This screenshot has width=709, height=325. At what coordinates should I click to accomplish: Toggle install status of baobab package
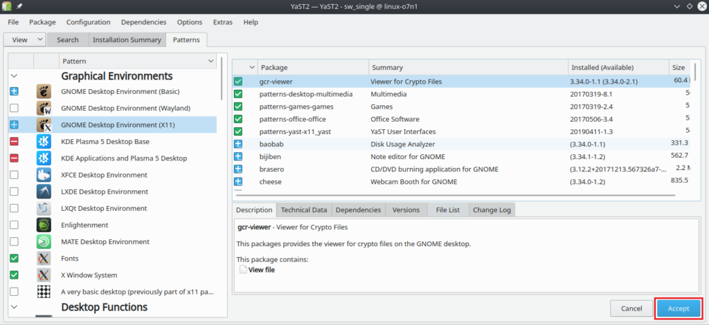pos(238,145)
